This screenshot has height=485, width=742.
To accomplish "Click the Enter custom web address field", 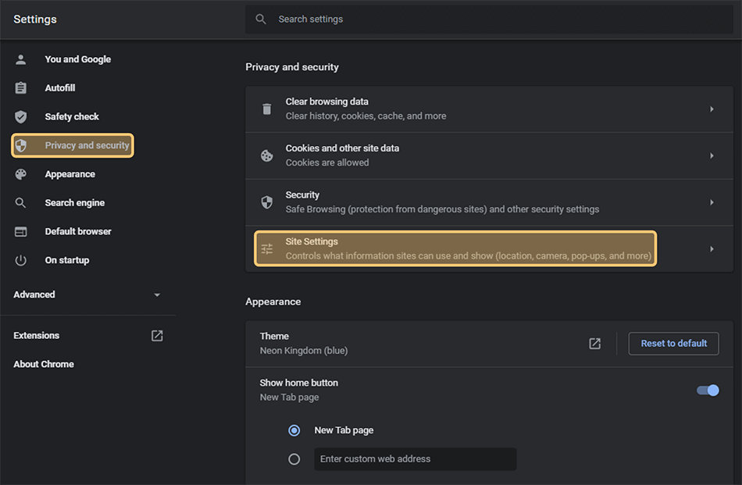I will (415, 459).
